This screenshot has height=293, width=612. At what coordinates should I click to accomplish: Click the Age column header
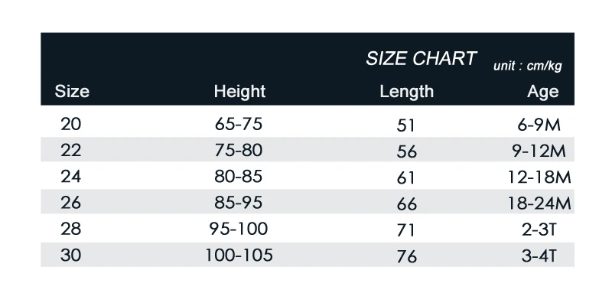tap(543, 92)
